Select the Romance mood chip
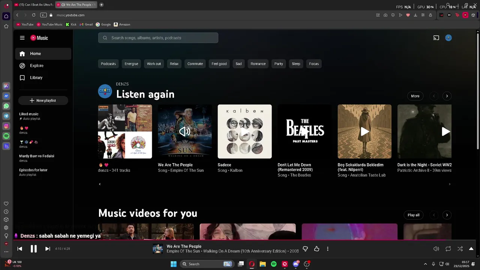 (258, 64)
